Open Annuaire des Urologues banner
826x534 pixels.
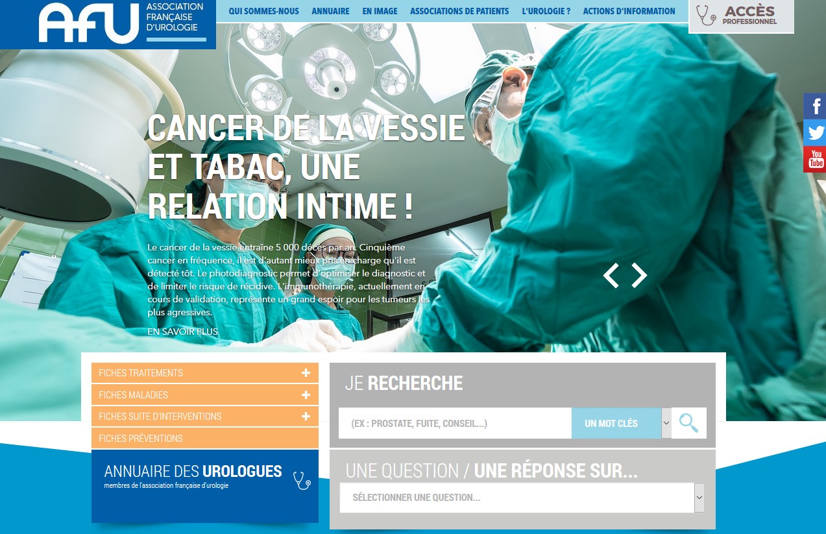(205, 486)
